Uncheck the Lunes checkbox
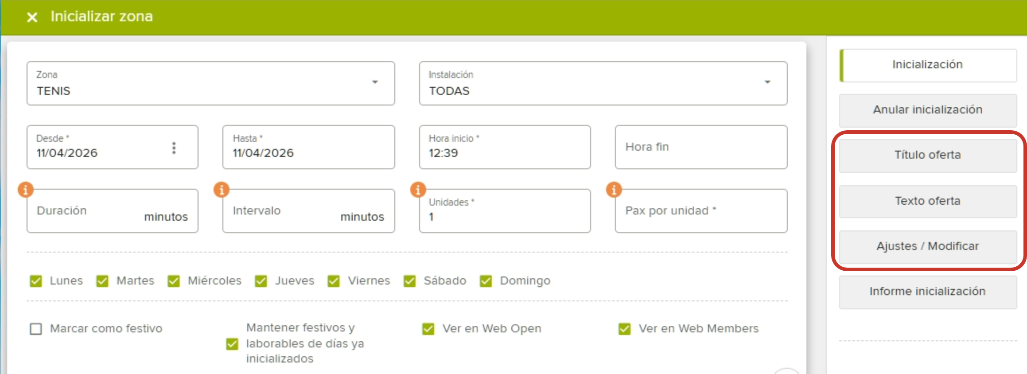 [36, 281]
